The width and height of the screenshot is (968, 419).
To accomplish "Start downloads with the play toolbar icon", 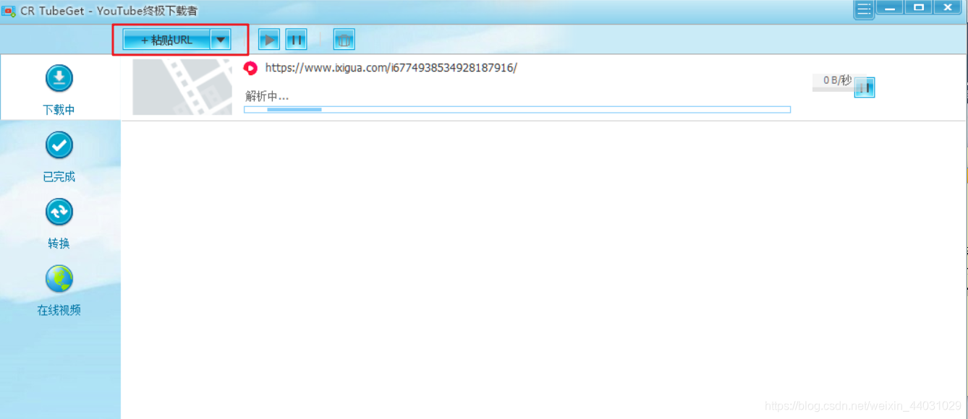I will pos(269,40).
